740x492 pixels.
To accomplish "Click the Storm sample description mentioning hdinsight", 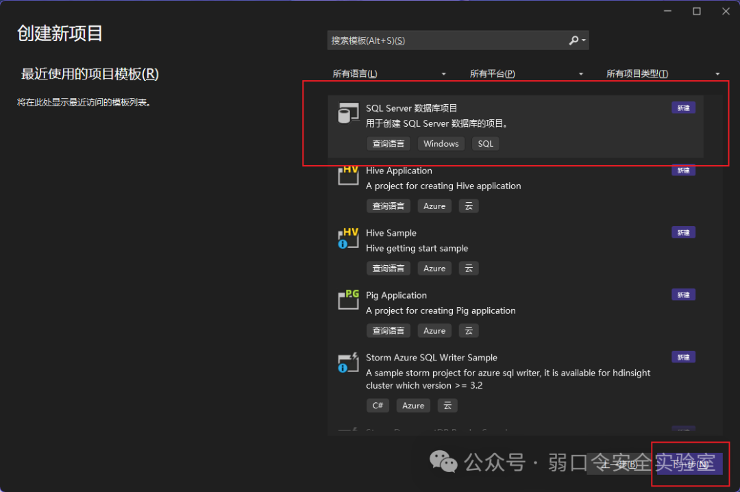I will tap(508, 379).
